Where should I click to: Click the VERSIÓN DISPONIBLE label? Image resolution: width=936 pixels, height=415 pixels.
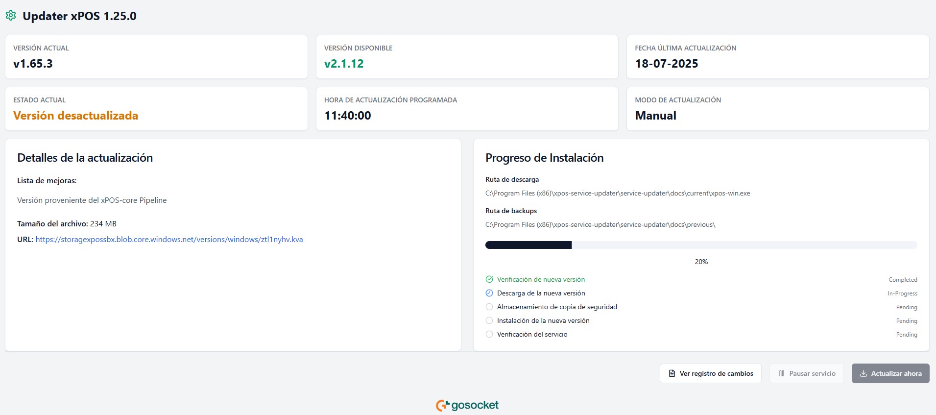pos(359,48)
